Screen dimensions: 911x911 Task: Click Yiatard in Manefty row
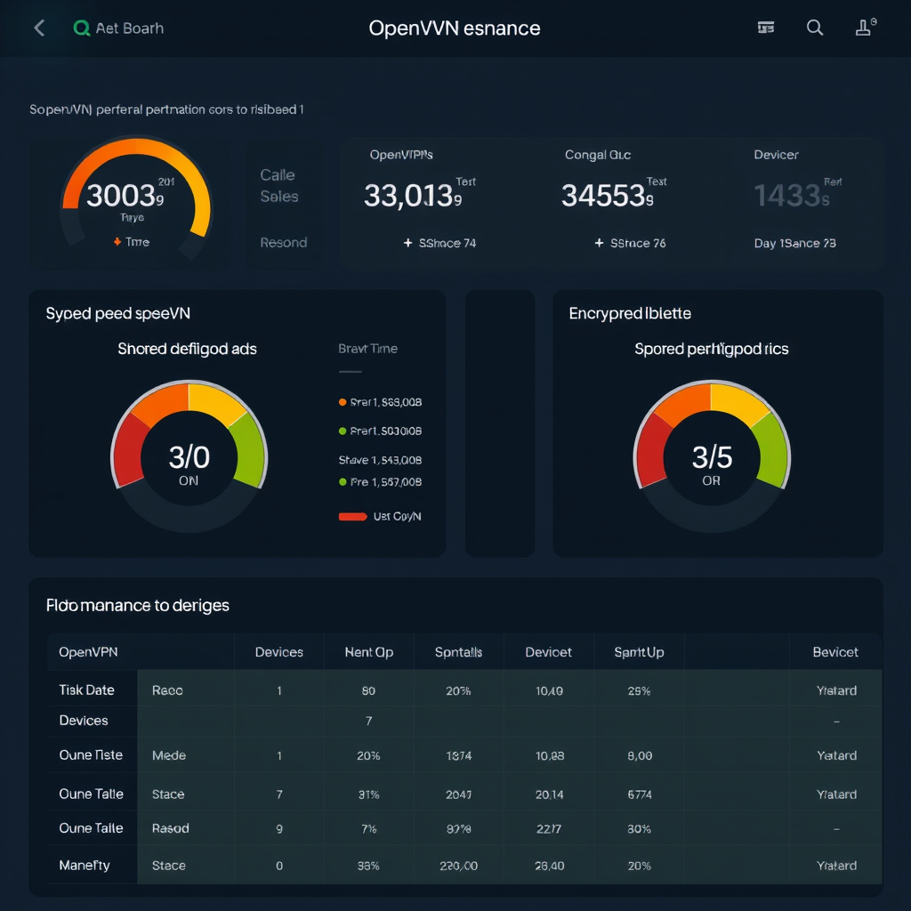click(836, 865)
